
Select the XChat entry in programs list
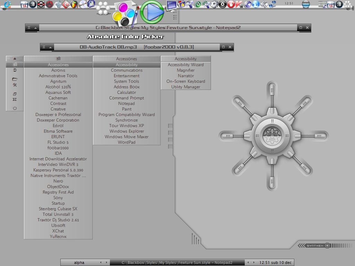(x=58, y=231)
